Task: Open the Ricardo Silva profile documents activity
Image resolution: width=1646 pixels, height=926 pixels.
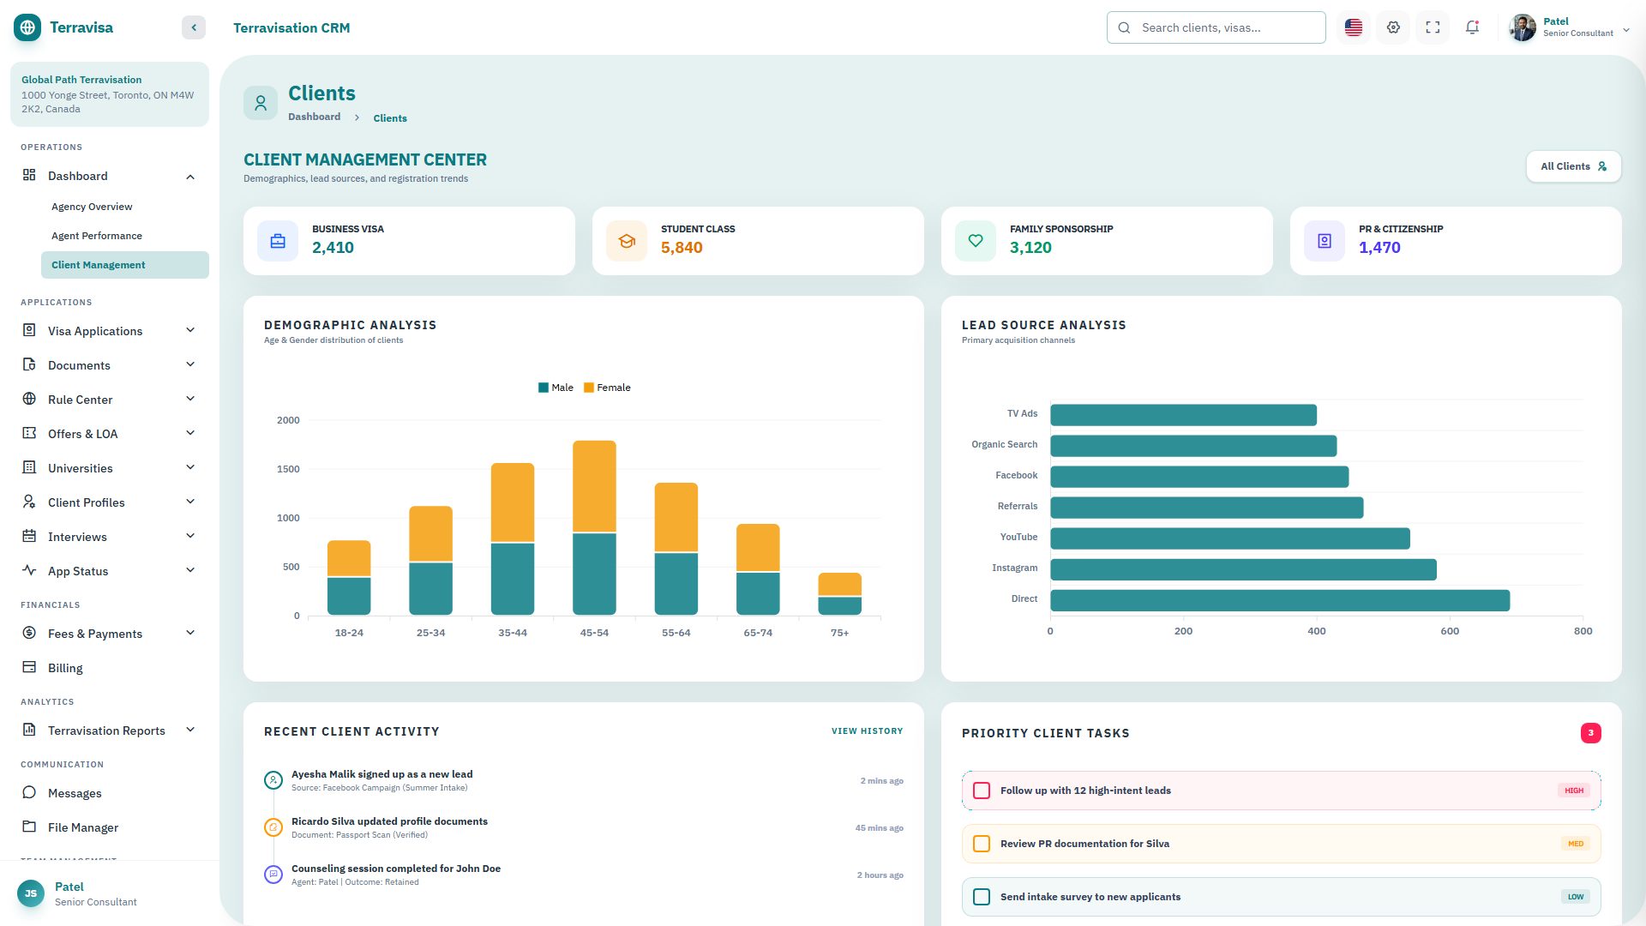Action: click(x=584, y=827)
